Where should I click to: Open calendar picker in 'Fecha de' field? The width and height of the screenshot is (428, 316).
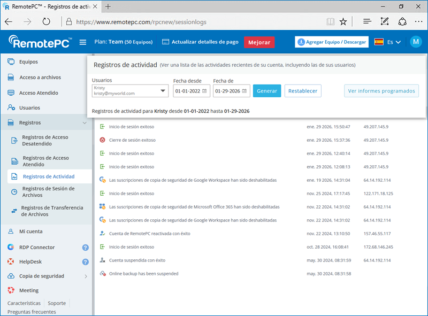pos(245,91)
